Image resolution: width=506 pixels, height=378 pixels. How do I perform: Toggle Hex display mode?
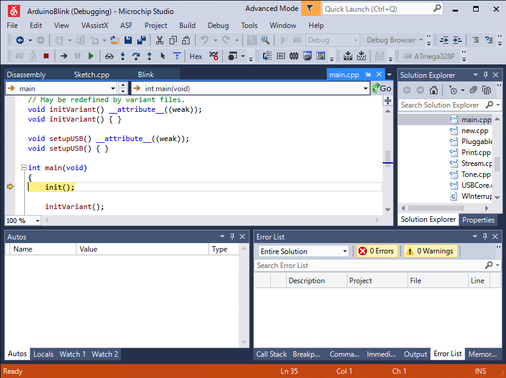tap(196, 56)
